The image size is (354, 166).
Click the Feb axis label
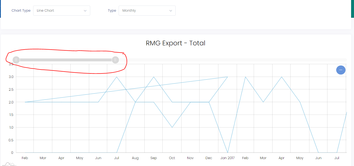25,158
